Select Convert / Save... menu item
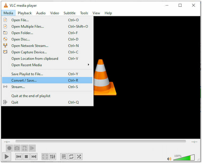Image resolution: width=202 pixels, height=163 pixels. (47, 80)
